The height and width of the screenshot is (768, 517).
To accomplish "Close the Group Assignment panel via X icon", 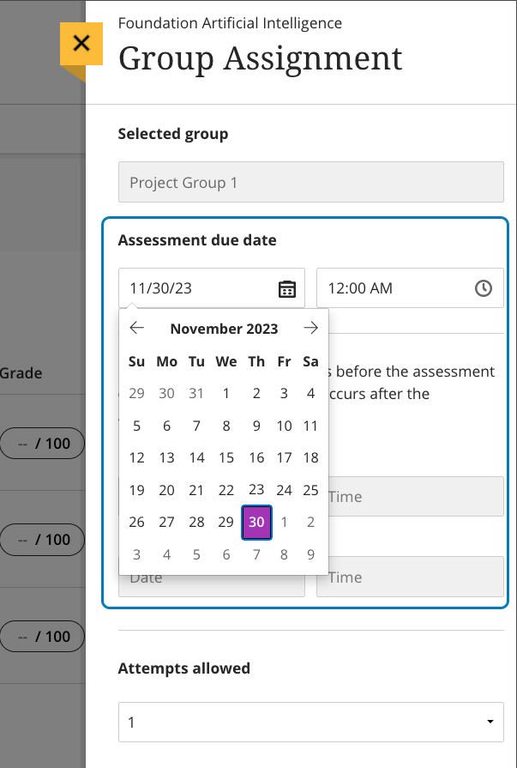I will (x=81, y=43).
